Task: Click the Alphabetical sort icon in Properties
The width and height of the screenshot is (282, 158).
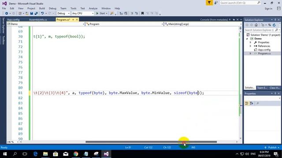Action: [x=252, y=104]
